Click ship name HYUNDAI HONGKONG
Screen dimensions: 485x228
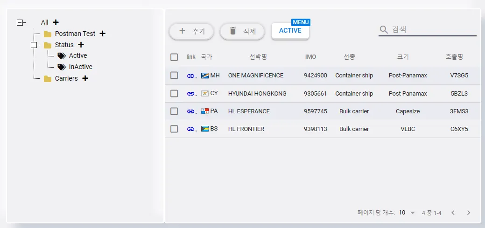click(x=257, y=93)
